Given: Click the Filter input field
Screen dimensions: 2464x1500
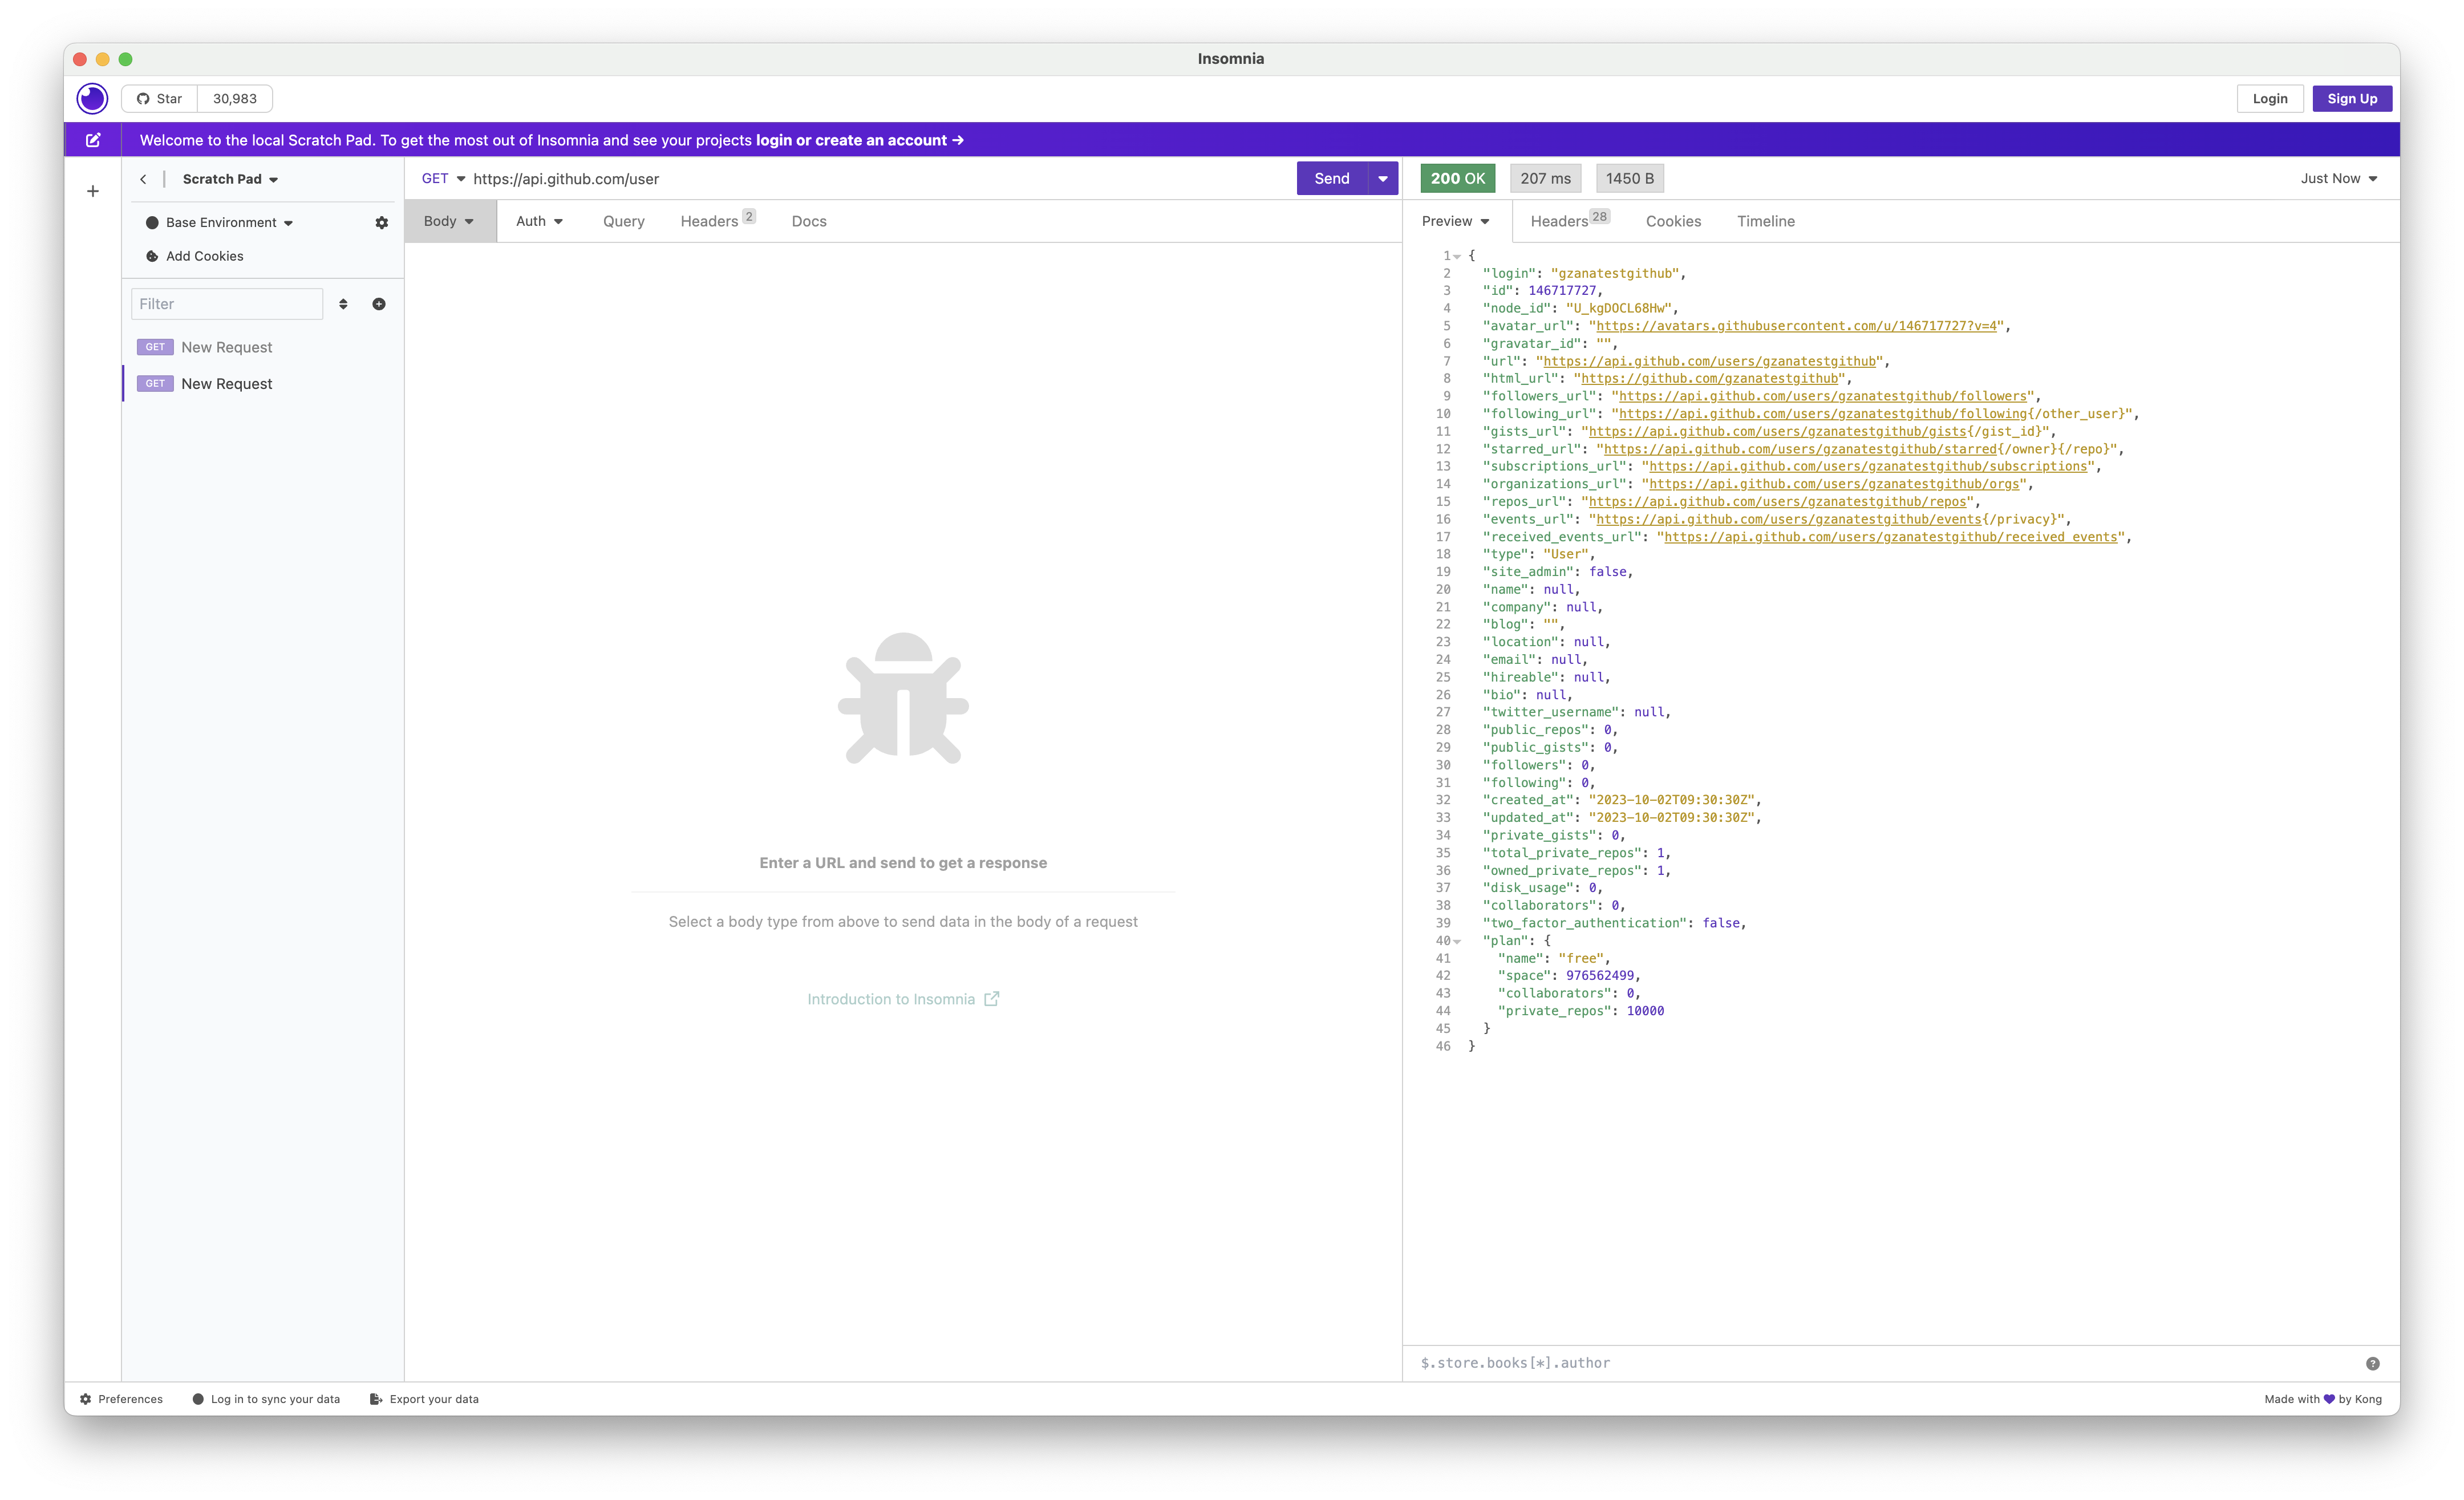Looking at the screenshot, I should 227,304.
